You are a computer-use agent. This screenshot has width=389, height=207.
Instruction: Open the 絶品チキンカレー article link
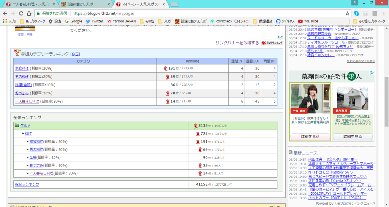pos(321,55)
